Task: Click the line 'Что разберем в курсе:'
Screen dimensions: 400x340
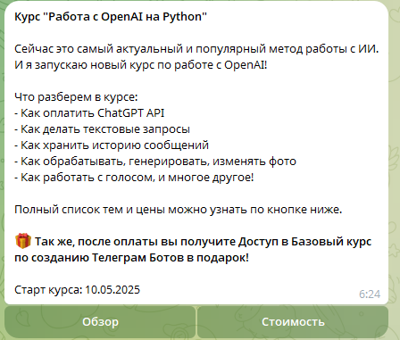Action: click(76, 97)
